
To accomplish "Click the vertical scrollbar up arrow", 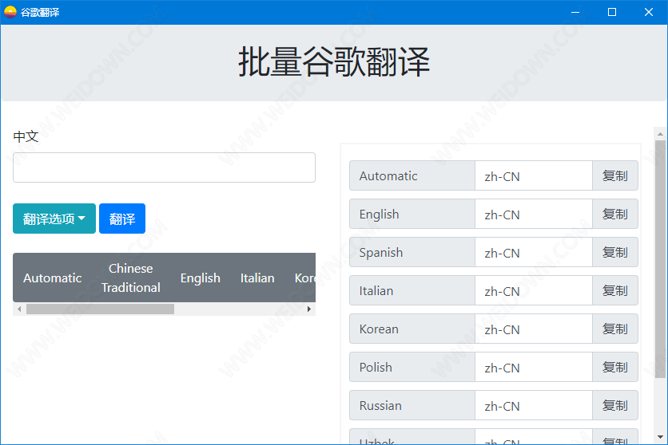I will pos(660,134).
